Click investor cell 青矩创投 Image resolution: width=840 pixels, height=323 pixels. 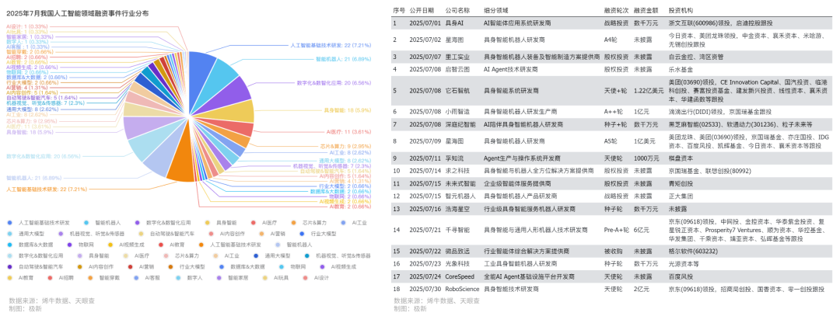681,183
